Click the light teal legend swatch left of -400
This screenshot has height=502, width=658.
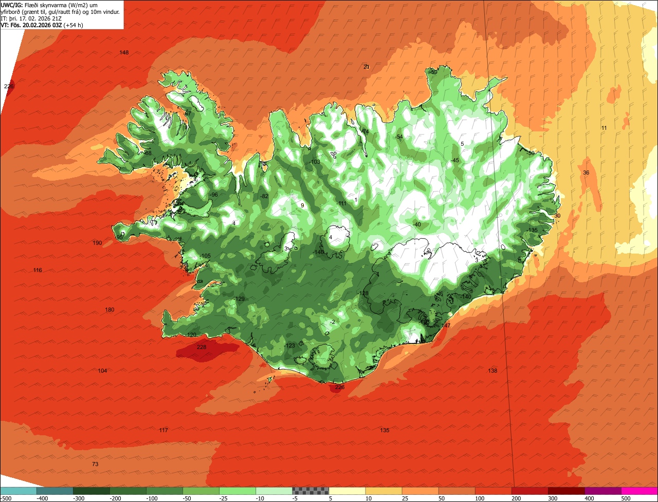pos(18,491)
